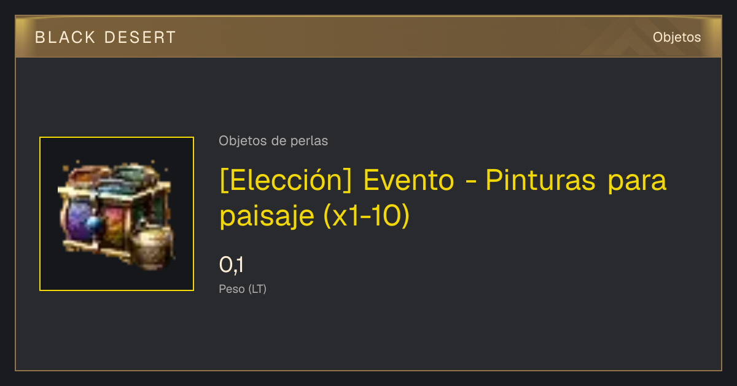Viewport: 737px width, 386px height.
Task: Click the BLACK DESERT logo text
Action: (x=106, y=37)
